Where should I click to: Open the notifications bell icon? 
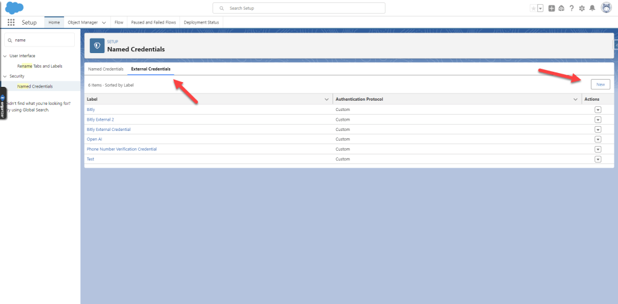592,8
